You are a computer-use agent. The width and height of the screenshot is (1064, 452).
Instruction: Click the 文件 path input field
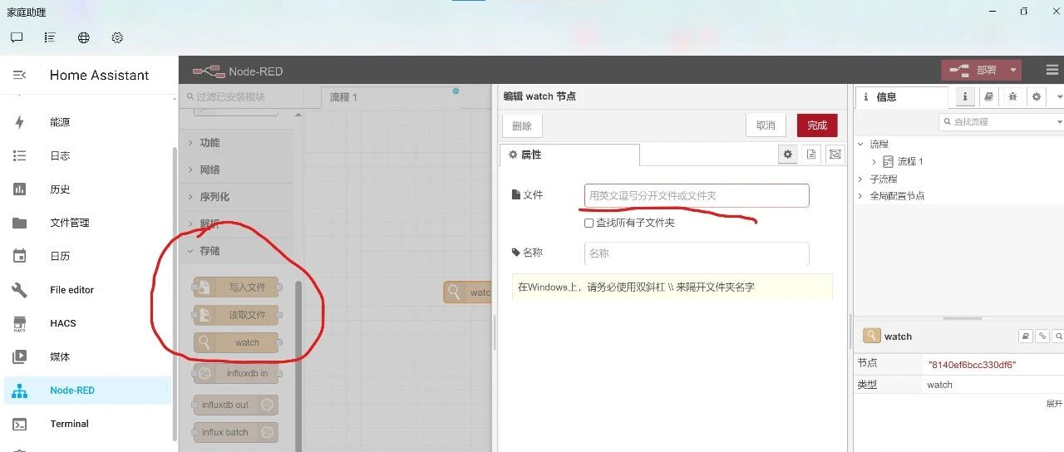(x=697, y=195)
